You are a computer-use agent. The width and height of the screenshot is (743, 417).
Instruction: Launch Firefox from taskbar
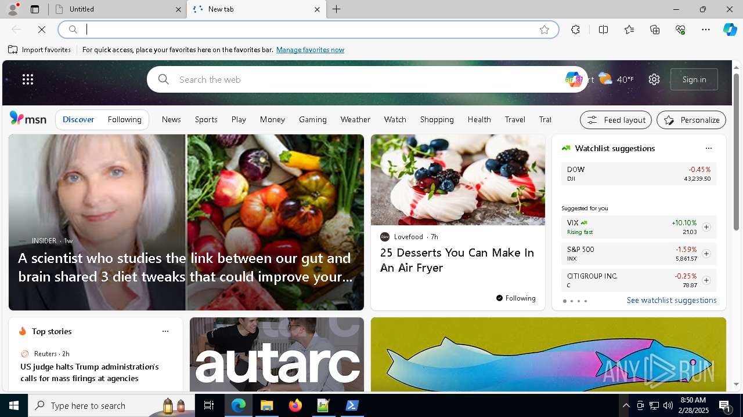click(x=295, y=405)
